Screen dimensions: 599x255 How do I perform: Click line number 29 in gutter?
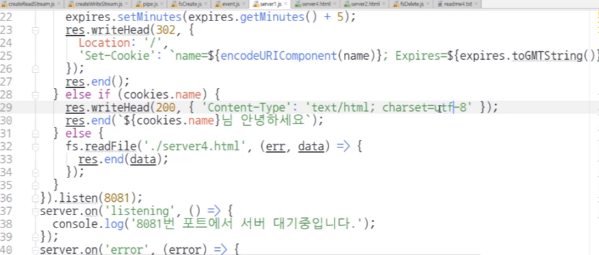click(6, 108)
